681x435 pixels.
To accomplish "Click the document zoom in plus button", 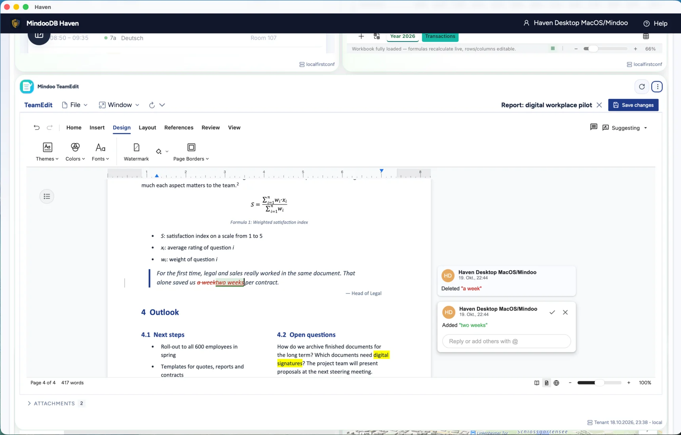I will (x=629, y=383).
